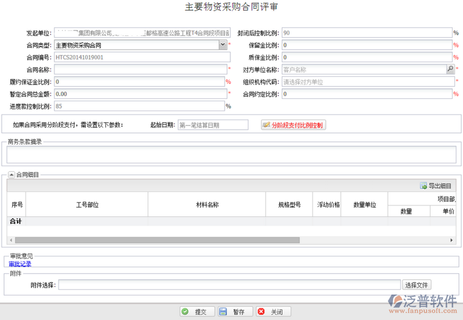
Task: Click the 暂定合同总金额 input field
Action: [139, 94]
